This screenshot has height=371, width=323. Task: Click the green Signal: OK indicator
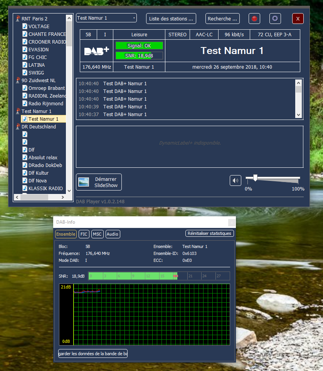[139, 46]
